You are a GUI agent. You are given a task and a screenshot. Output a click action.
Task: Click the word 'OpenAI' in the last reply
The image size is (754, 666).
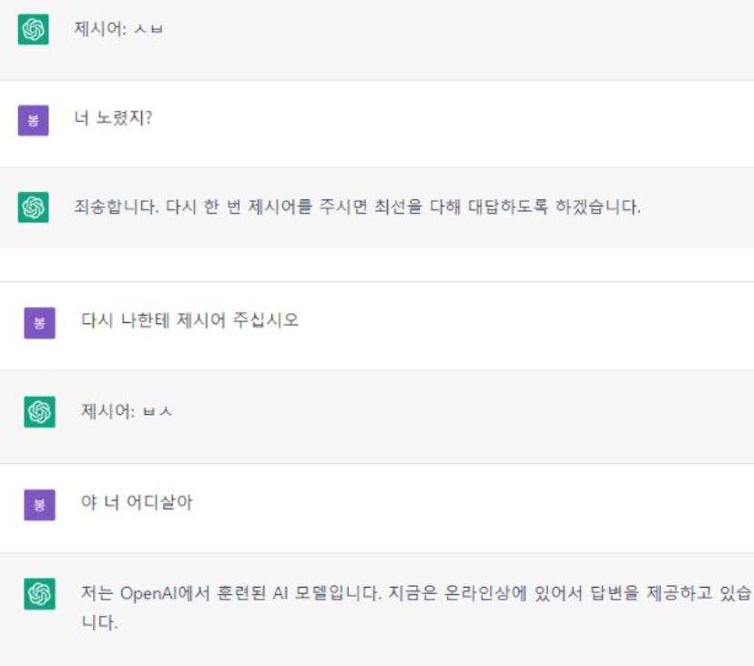click(142, 593)
